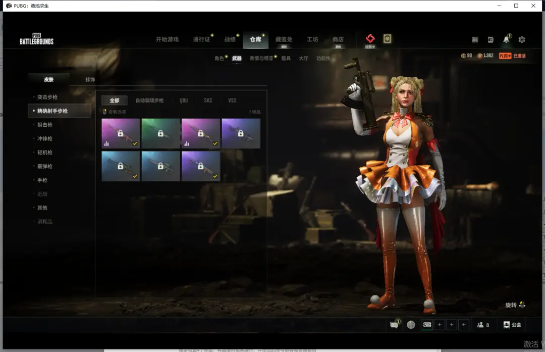
Task: Click the top-right icon left of the news icon
Action: click(475, 40)
